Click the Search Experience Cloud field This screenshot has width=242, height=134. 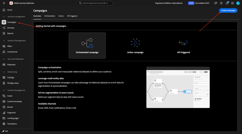[95, 3]
